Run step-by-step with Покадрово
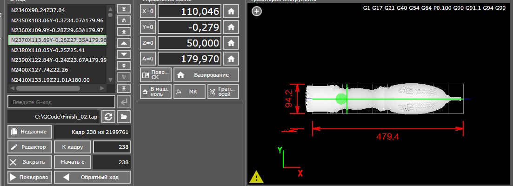Viewport: 513px width, 186px height. pyautogui.click(x=29, y=177)
